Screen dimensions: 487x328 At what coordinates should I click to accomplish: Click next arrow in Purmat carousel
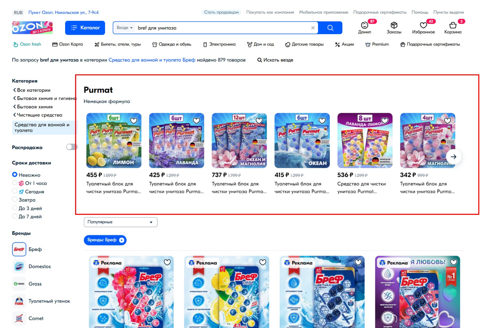[453, 157]
